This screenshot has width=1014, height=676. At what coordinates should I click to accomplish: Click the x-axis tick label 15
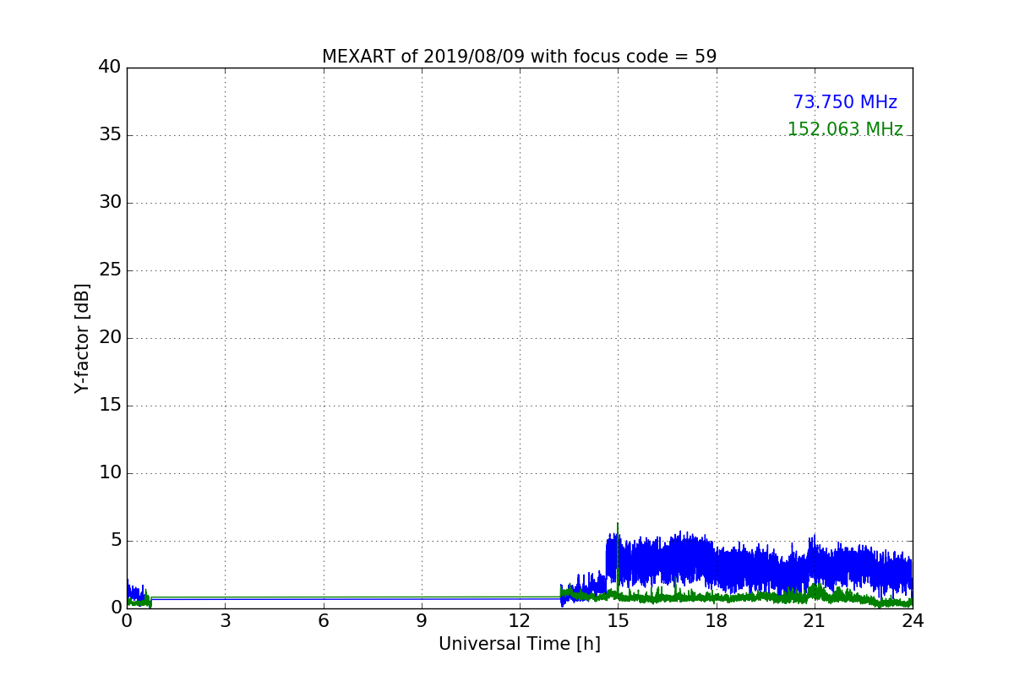[618, 621]
